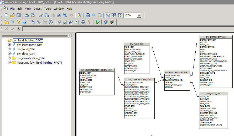Expand the dw_fund_DIM node
The height and width of the screenshot is (136, 234).
[9, 49]
